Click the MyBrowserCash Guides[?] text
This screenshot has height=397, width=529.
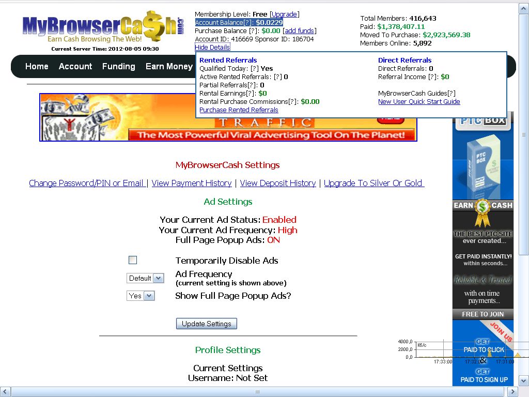[x=417, y=94]
